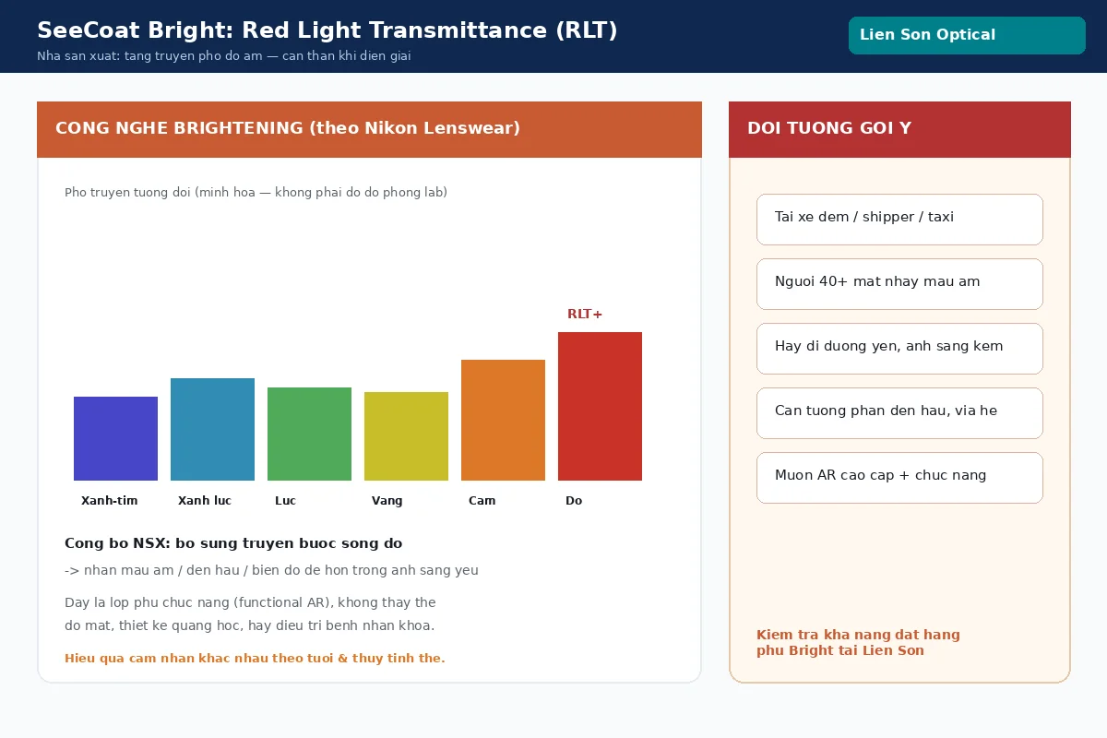Click the DOI TUONG GOI Y panel header
The height and width of the screenshot is (738, 1107).
(x=899, y=129)
